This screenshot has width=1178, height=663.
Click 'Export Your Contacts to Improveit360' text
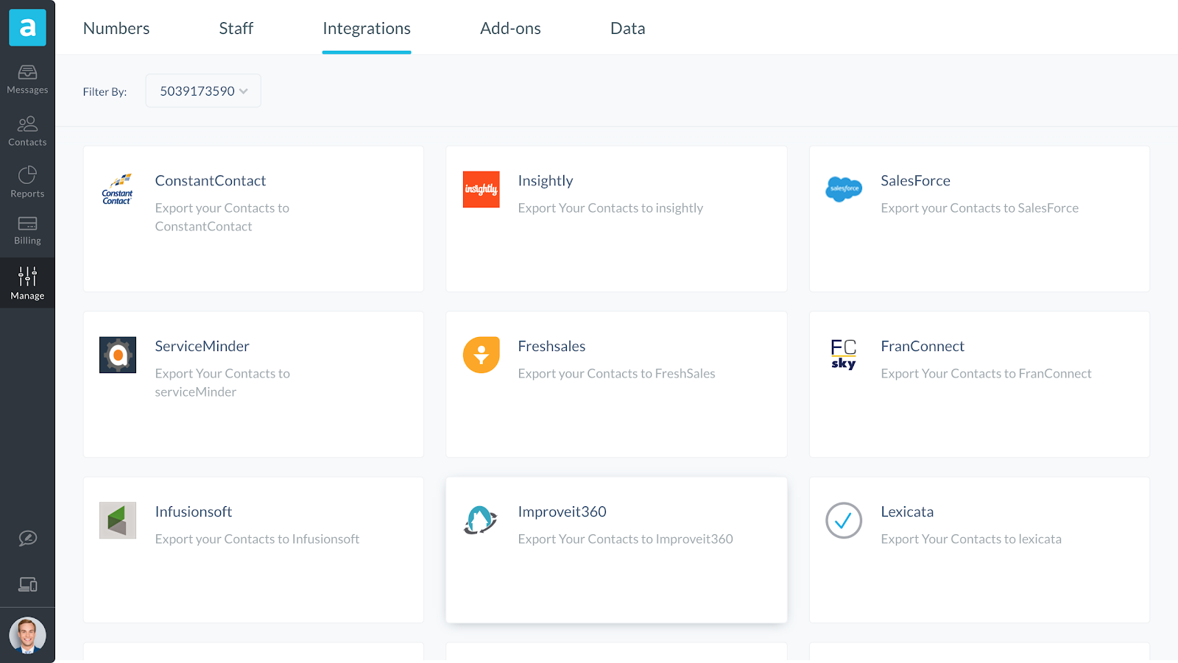point(626,539)
